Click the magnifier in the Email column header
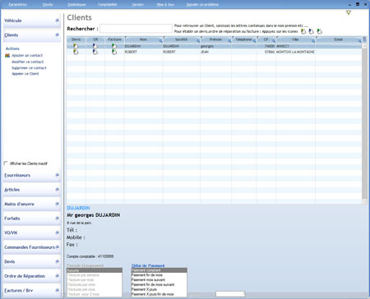The width and height of the screenshot is (370, 299). (359, 41)
